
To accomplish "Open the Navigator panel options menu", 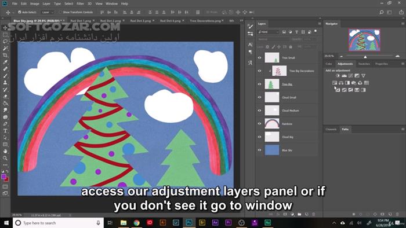I will click(403, 24).
